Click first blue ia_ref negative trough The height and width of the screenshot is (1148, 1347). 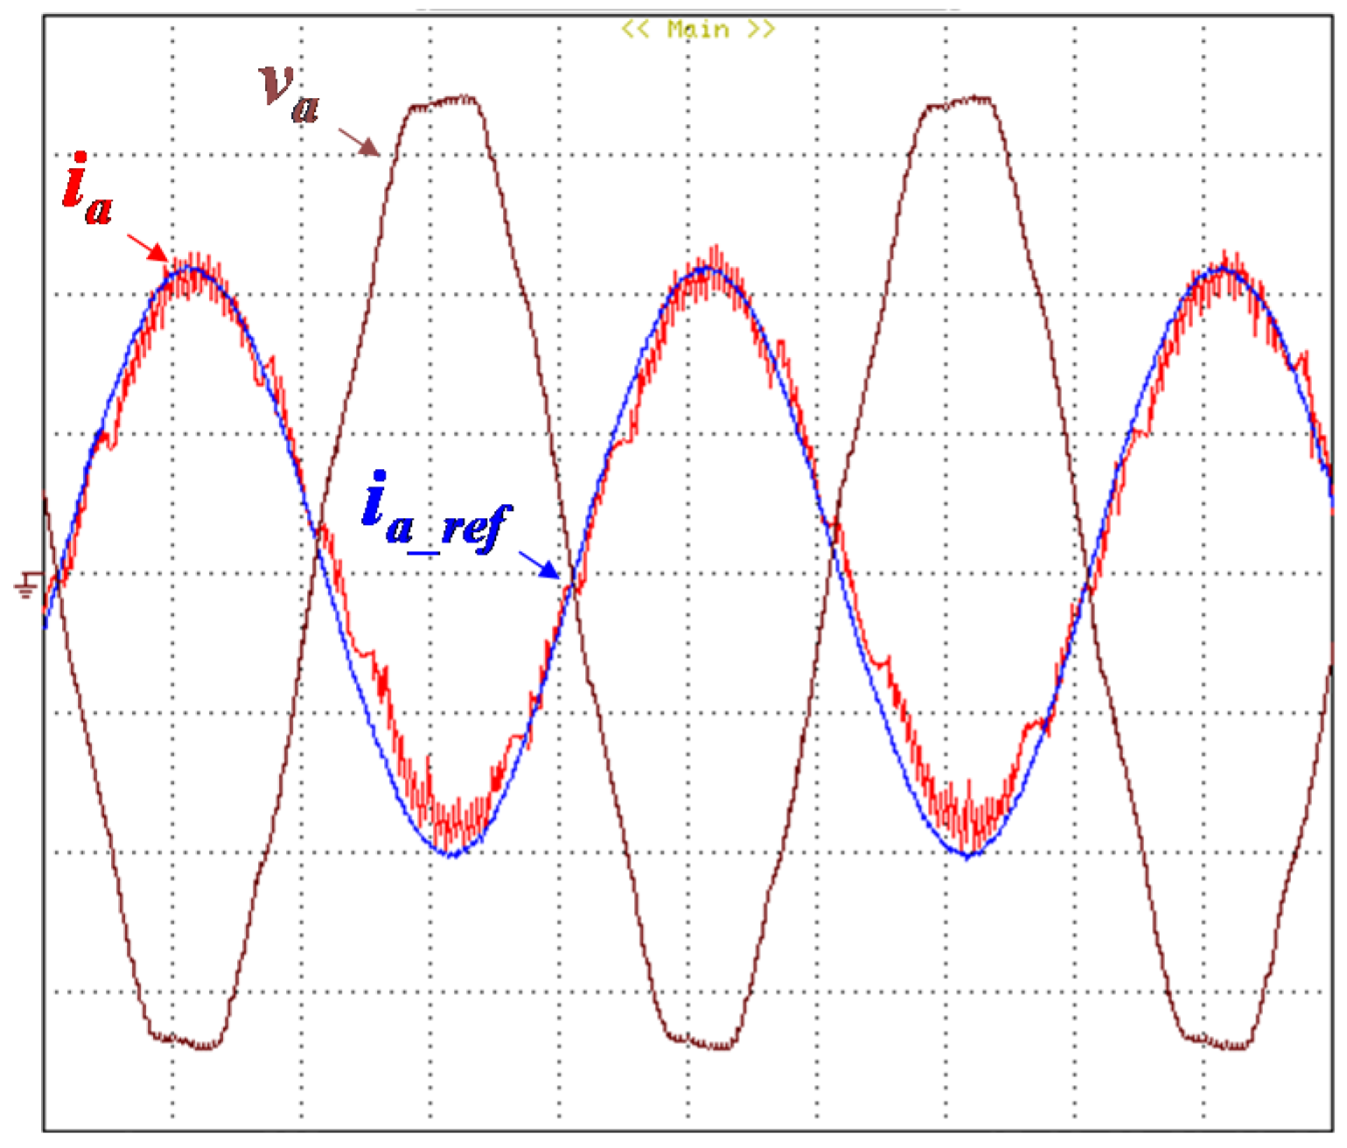click(453, 854)
